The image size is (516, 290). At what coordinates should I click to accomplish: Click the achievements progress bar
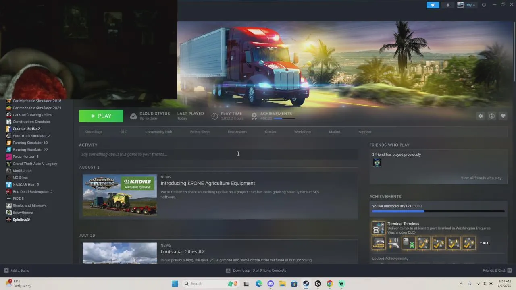(x=438, y=211)
